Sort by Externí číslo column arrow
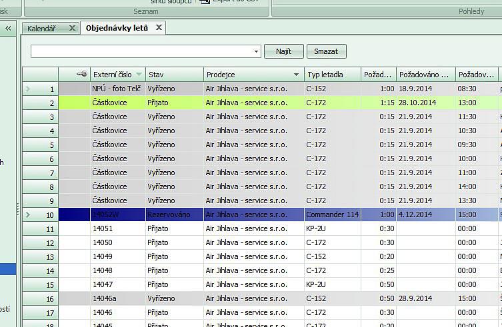502x327 pixels. [139, 75]
